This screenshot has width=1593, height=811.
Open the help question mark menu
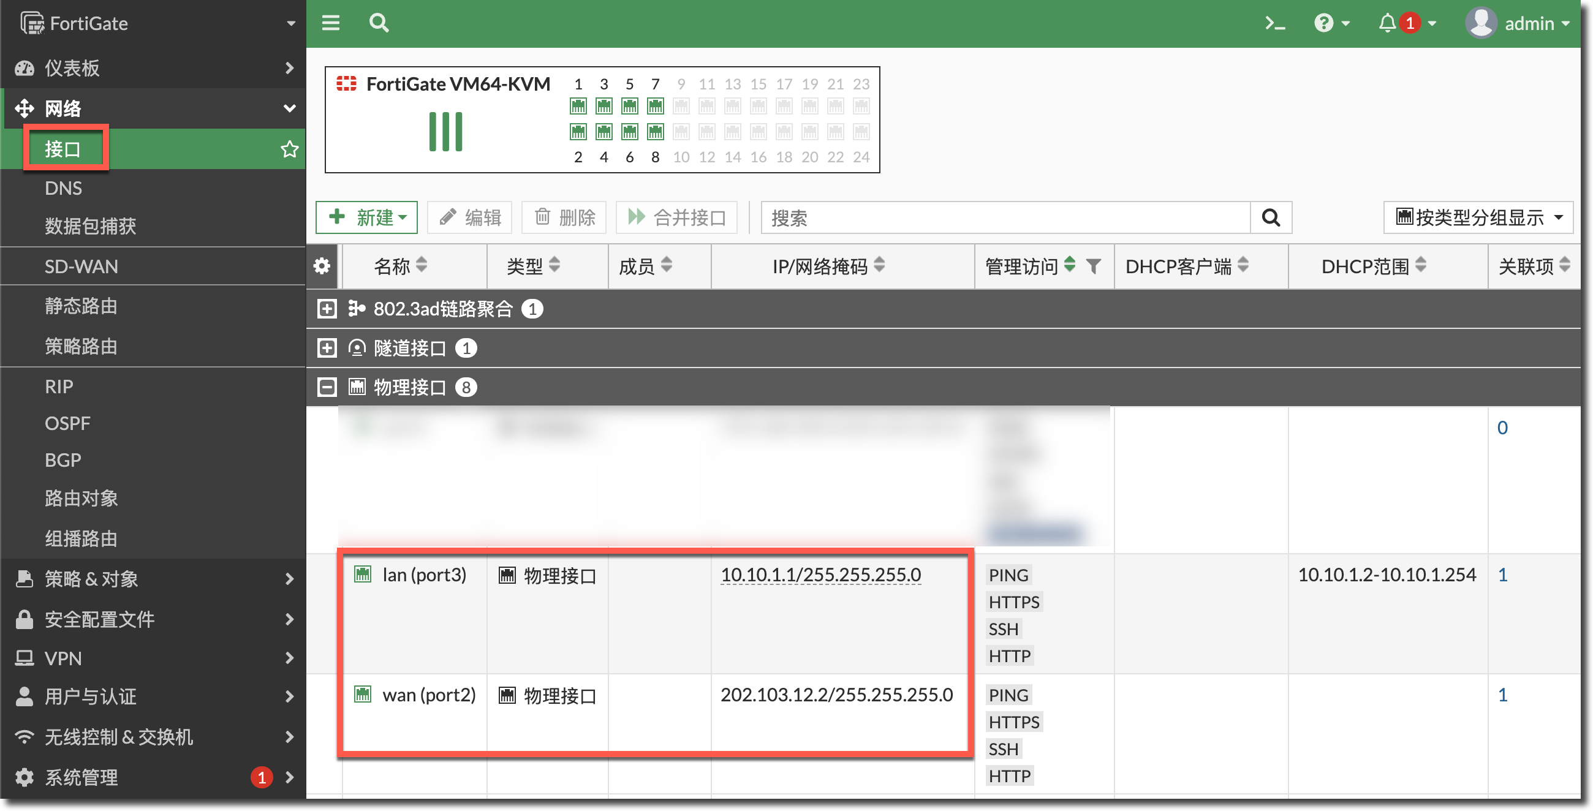coord(1331,23)
